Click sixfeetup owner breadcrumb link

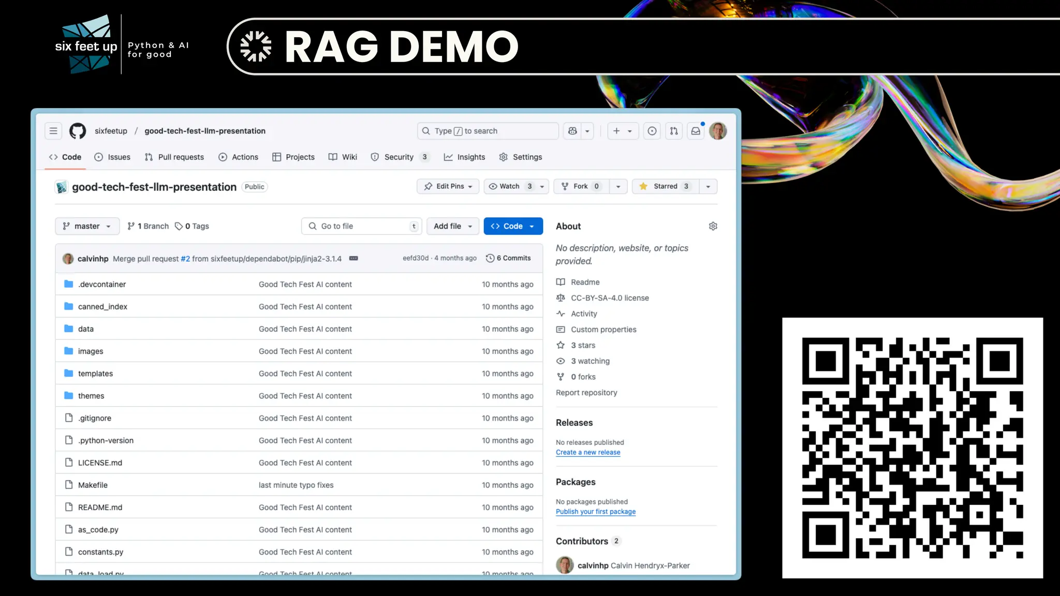click(111, 131)
